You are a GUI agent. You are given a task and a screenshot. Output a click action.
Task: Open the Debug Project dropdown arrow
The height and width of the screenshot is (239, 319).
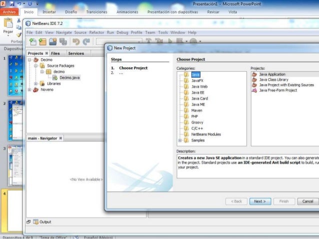tap(186, 41)
